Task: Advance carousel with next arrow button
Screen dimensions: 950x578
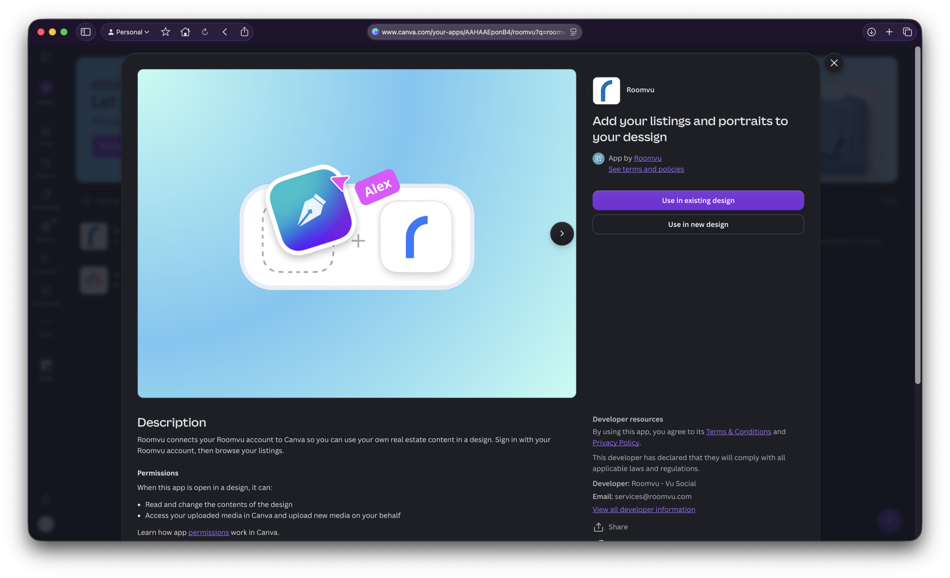Action: click(x=562, y=233)
